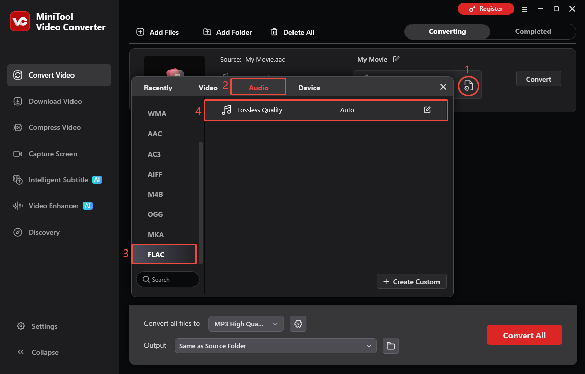Click the Add Folder button
Screen dimensions: 585x374
point(227,32)
